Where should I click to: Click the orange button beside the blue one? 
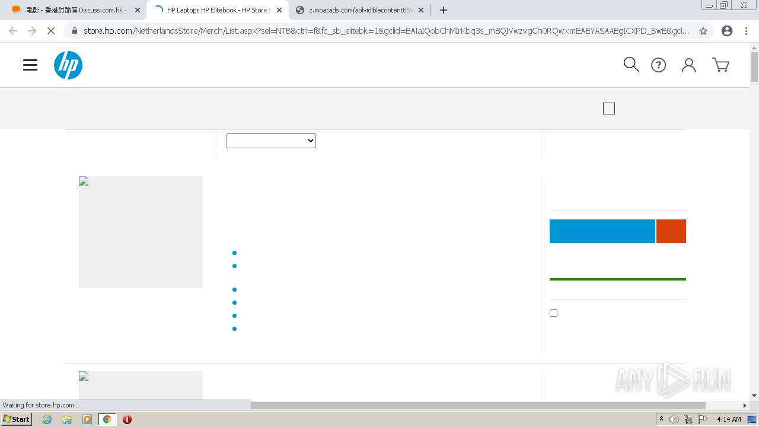(x=671, y=231)
